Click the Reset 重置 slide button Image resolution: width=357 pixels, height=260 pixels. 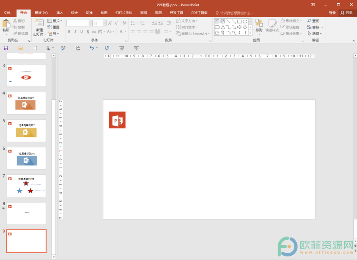54,27
